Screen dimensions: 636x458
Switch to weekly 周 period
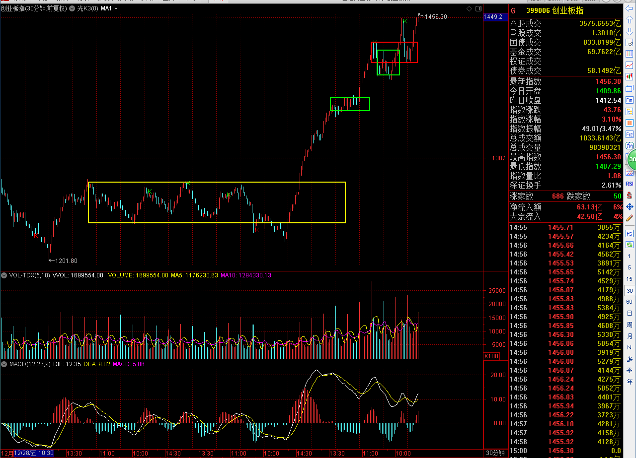coord(630,325)
